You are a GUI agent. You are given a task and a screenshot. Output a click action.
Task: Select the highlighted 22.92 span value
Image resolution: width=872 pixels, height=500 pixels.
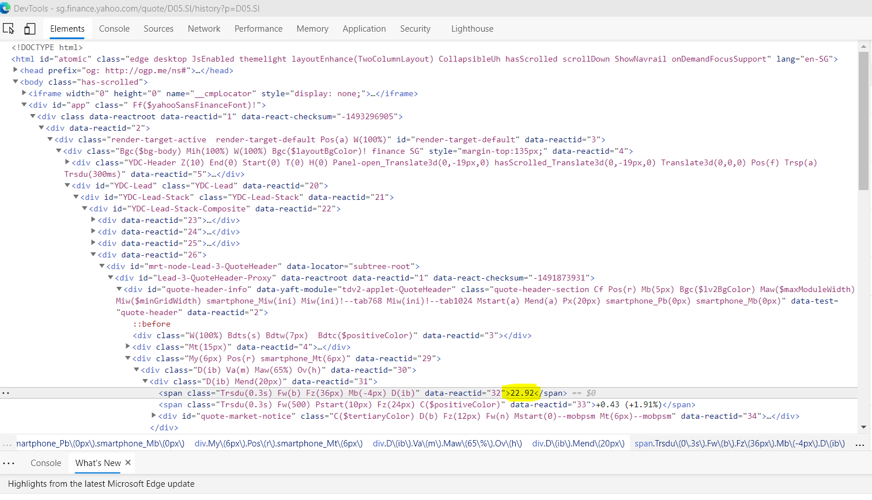[x=522, y=393]
